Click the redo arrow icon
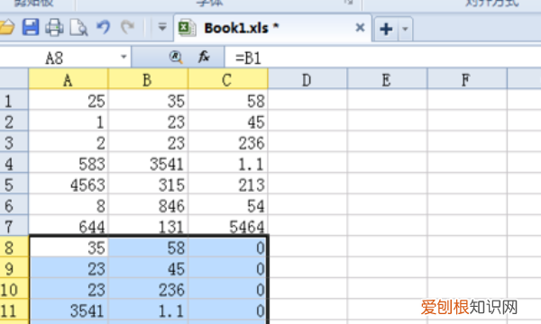This screenshot has width=541, height=324. tap(127, 27)
